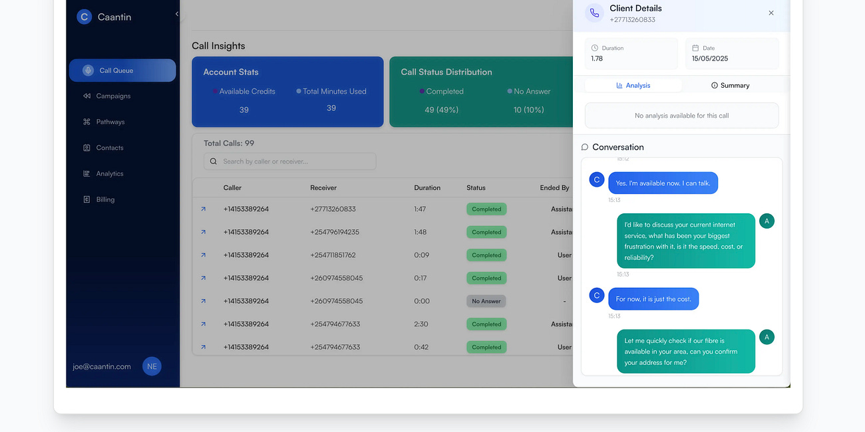Image resolution: width=865 pixels, height=432 pixels.
Task: Click the Status column header
Action: coord(476,188)
